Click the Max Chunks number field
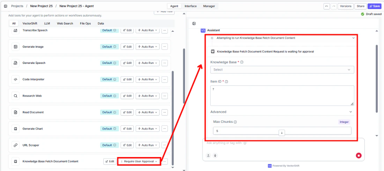This screenshot has height=171, width=384. [x=282, y=131]
